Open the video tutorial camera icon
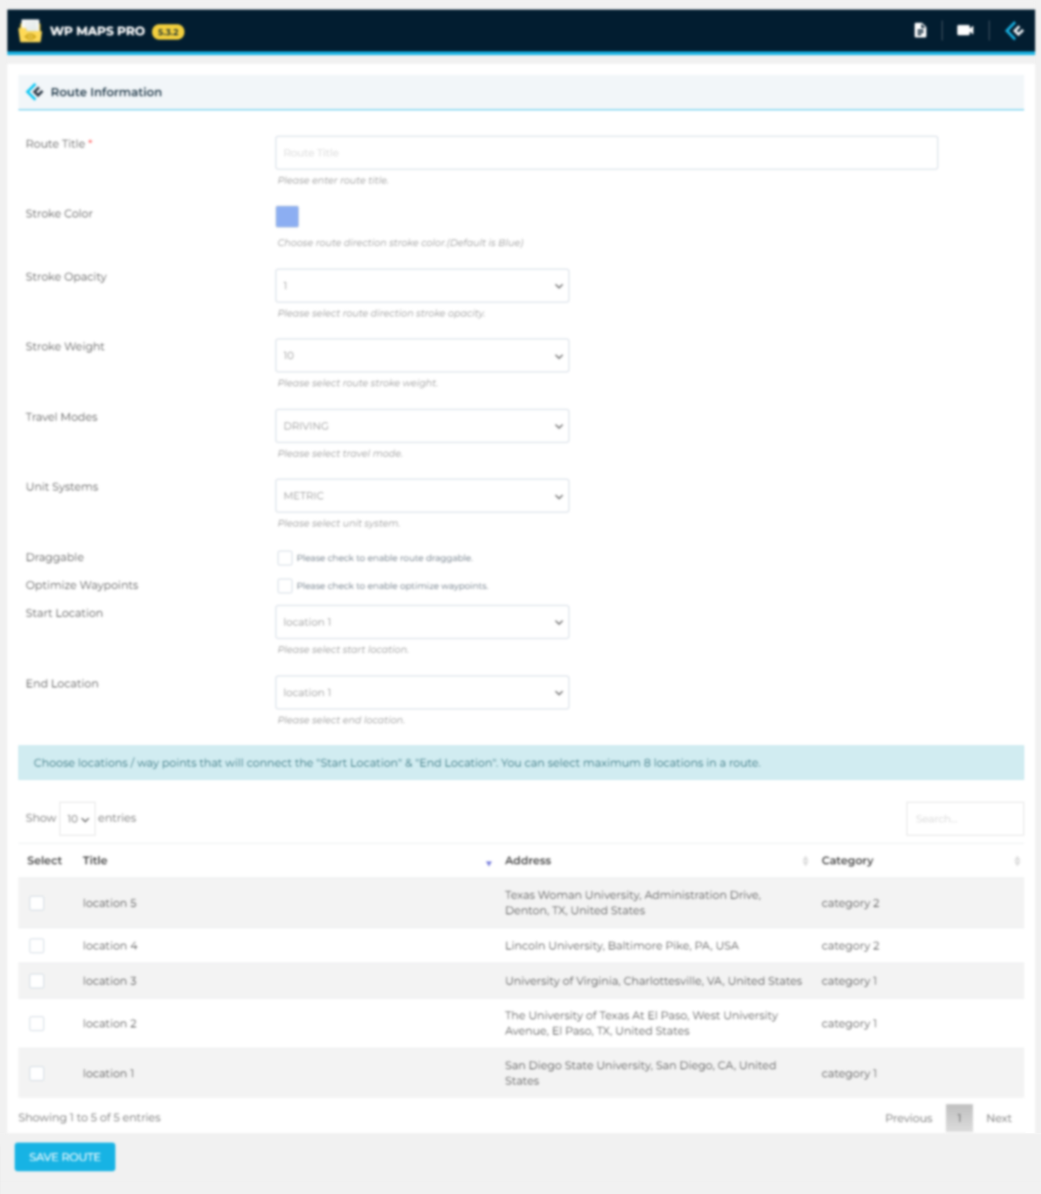 pos(965,30)
